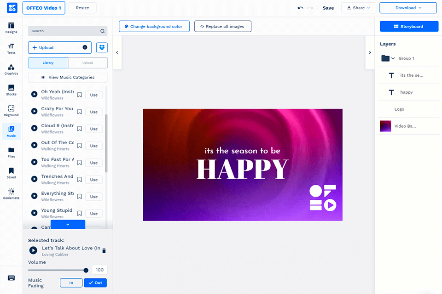Play the Oh Yeah track preview

pos(34,95)
